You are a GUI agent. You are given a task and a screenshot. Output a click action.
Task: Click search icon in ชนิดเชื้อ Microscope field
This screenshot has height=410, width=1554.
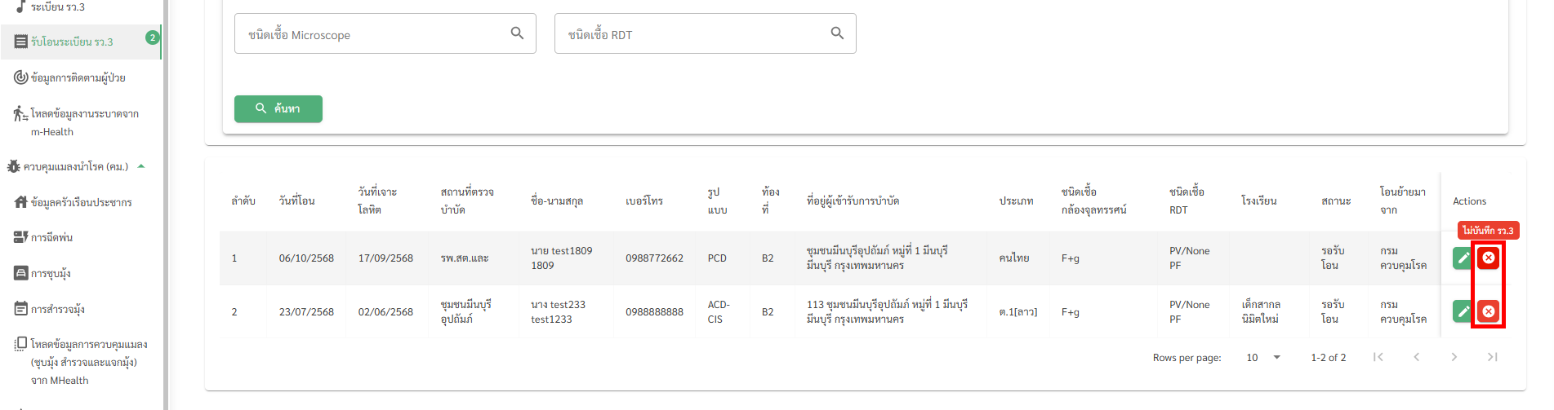517,33
